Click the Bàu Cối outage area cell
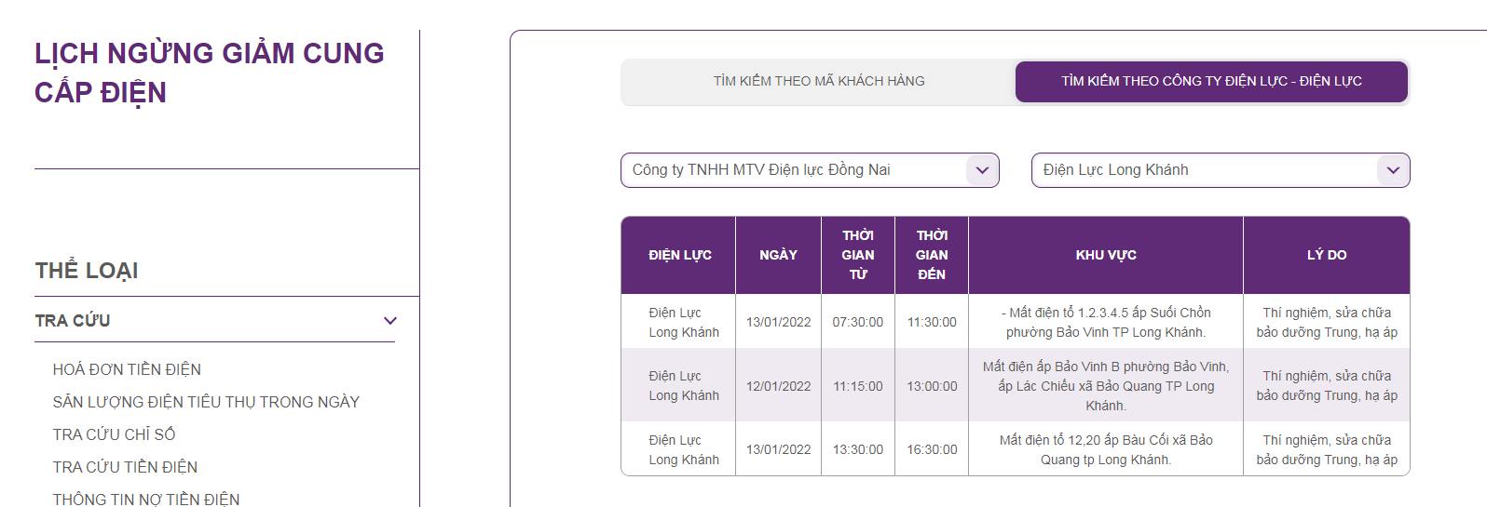The height and width of the screenshot is (507, 1487). [x=1106, y=449]
